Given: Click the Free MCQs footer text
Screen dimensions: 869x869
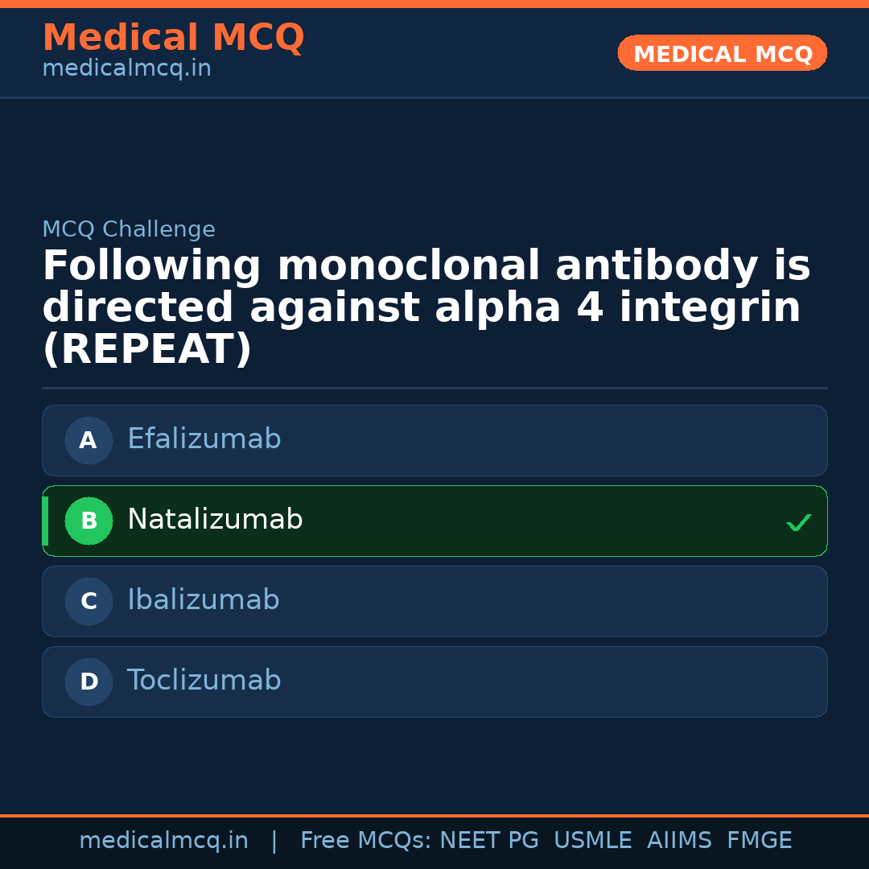Looking at the screenshot, I should point(365,841).
